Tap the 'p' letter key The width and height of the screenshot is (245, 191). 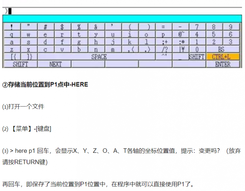point(164,34)
